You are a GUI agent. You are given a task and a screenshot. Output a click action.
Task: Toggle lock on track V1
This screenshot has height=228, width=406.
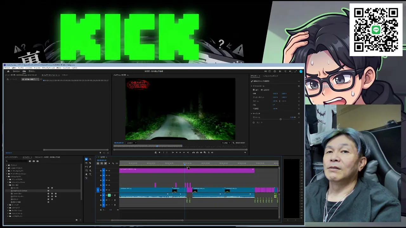pyautogui.click(x=101, y=190)
